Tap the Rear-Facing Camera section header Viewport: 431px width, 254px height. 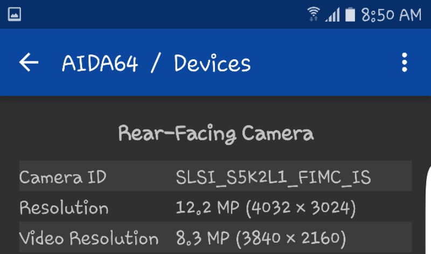[216, 134]
